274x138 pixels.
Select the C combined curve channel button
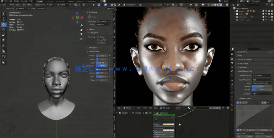pos(238,103)
